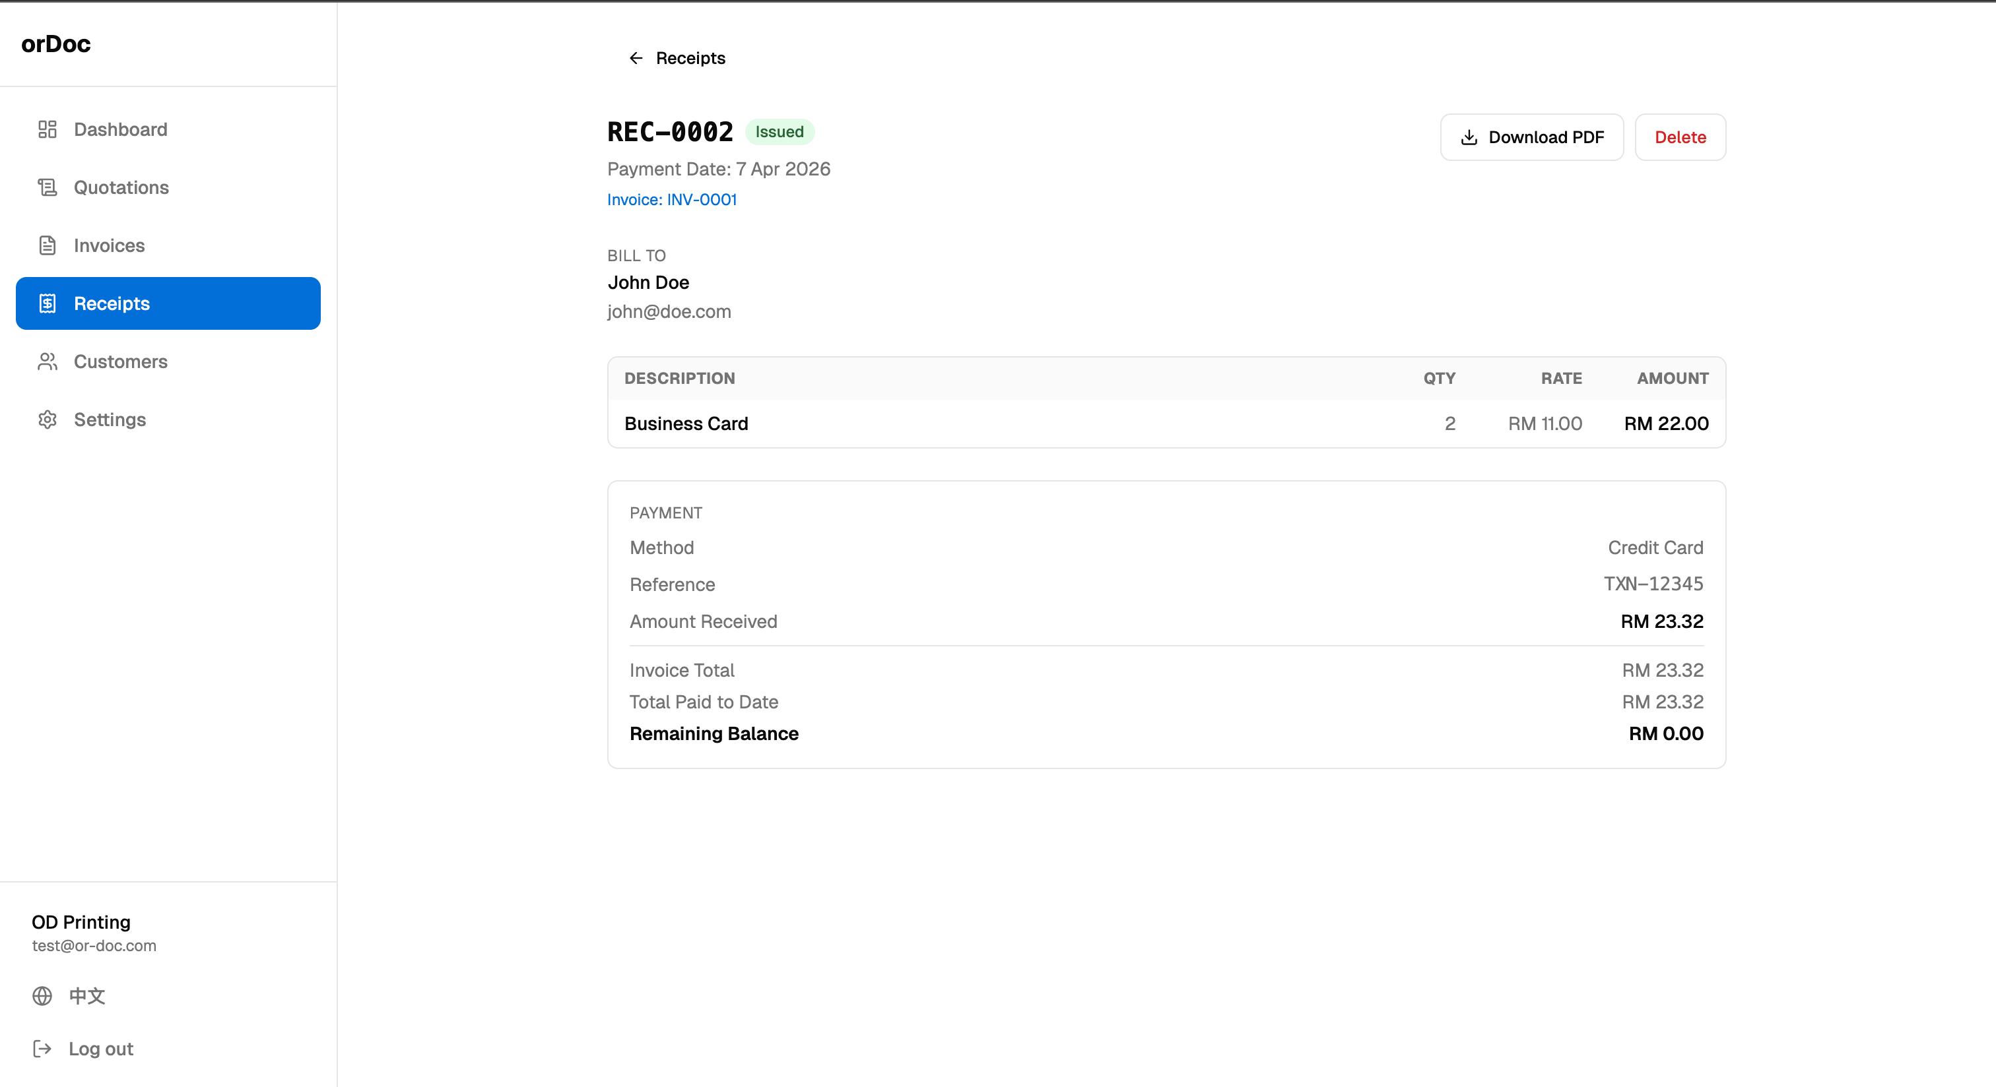Viewport: 1996px width, 1087px height.
Task: Click the BILL TO label
Action: coord(636,255)
